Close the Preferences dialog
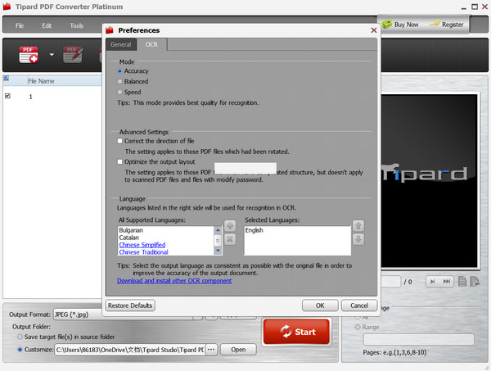This screenshot has height=371, width=491. click(374, 30)
